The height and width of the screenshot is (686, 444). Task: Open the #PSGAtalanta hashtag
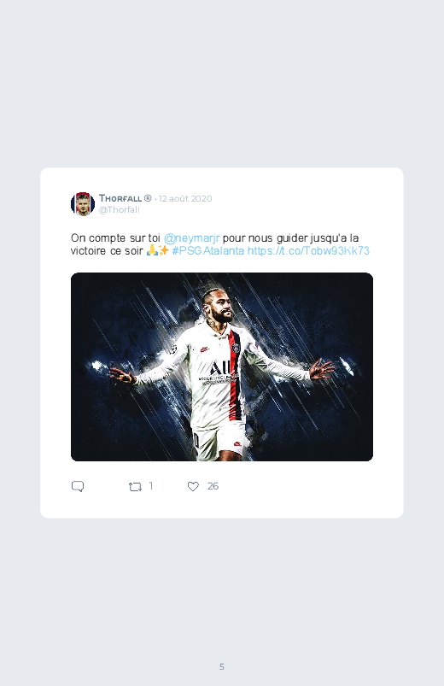(x=208, y=250)
